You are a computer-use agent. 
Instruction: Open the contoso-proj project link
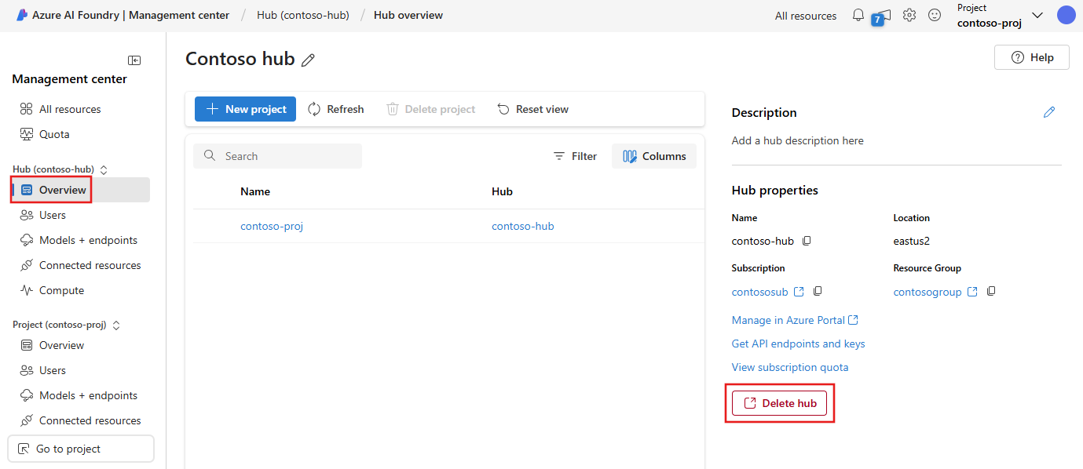272,226
